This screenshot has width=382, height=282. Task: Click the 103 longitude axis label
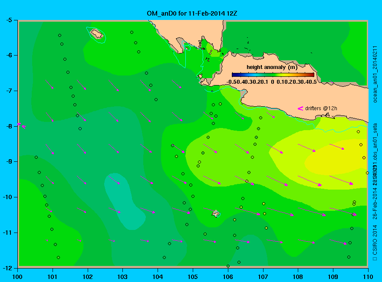click(122, 277)
